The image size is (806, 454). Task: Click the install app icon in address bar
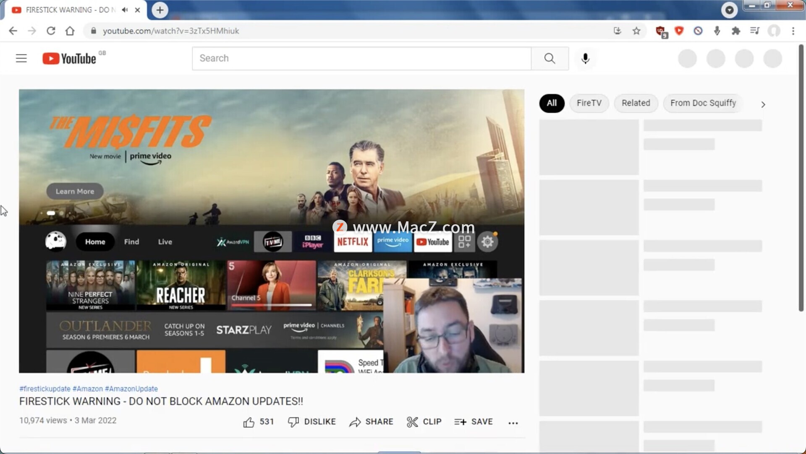[617, 31]
